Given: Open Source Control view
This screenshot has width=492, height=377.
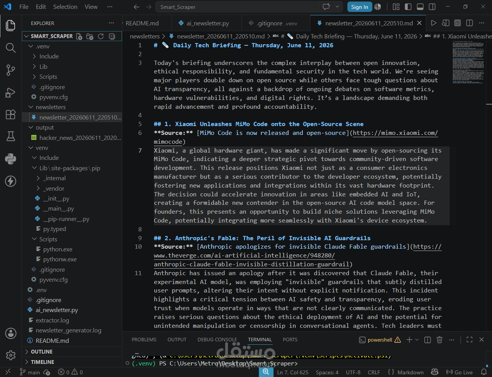Looking at the screenshot, I should pos(11,70).
